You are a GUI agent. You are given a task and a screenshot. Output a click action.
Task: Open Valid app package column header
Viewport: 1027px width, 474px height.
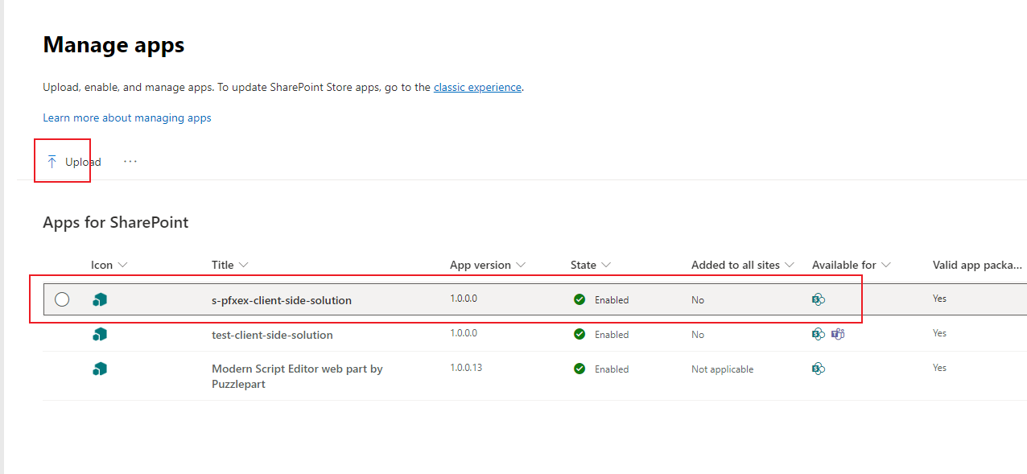pyautogui.click(x=978, y=265)
